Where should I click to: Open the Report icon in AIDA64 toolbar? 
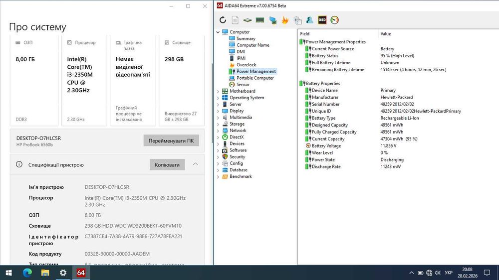point(235,20)
